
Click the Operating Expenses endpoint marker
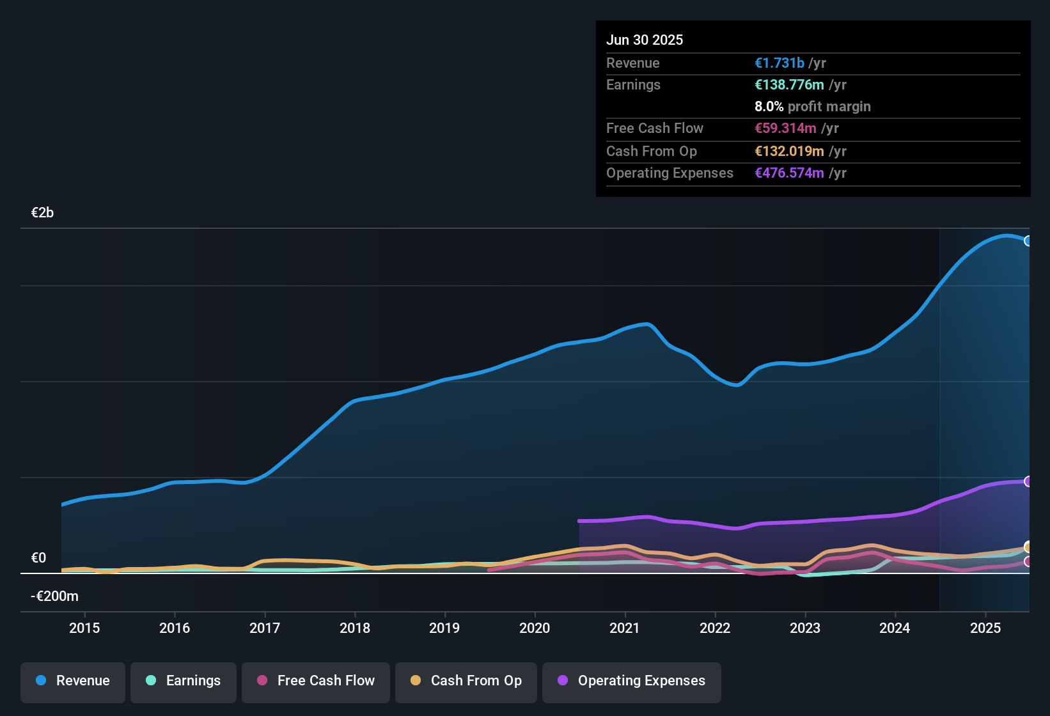tap(1028, 481)
